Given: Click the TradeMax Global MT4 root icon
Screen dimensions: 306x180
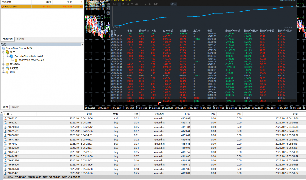Looking at the screenshot, I should [x=4, y=48].
